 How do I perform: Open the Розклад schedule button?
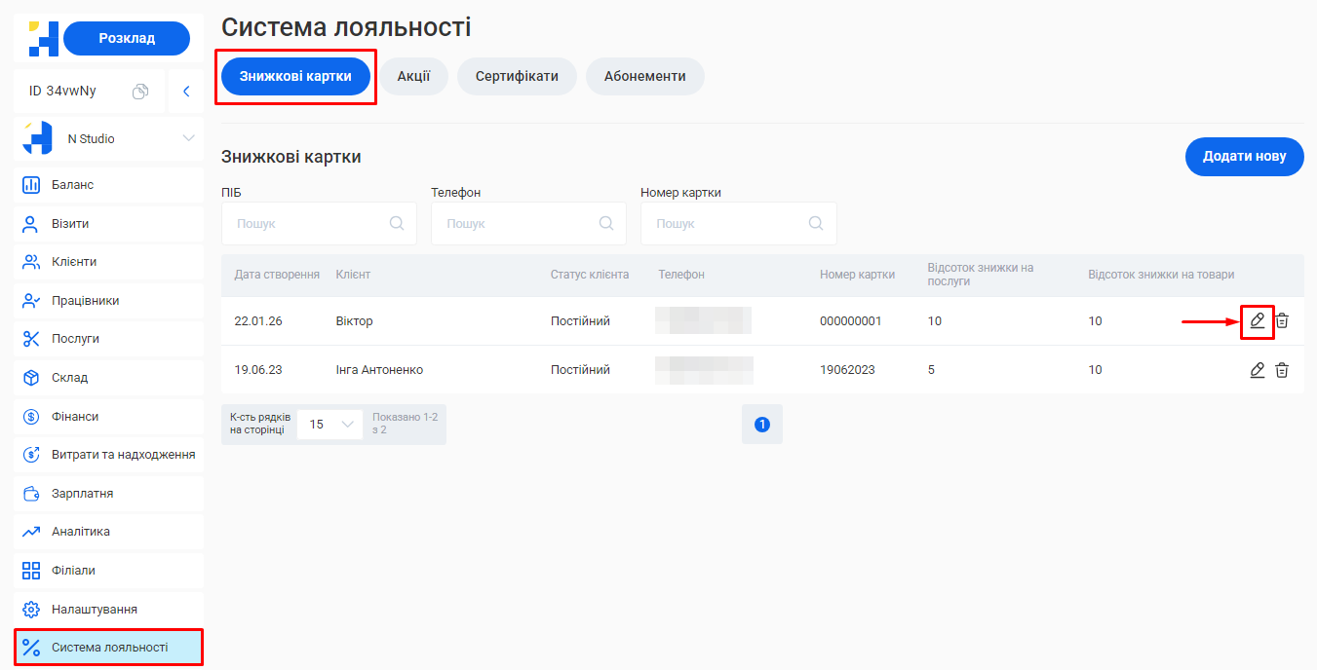[x=127, y=37]
